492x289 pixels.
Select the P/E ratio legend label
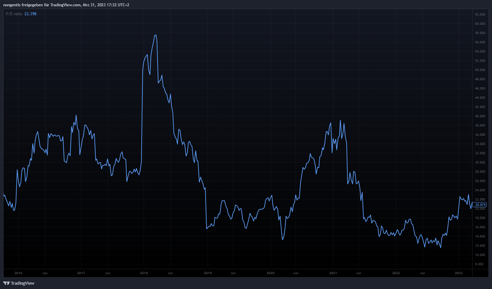(14, 14)
